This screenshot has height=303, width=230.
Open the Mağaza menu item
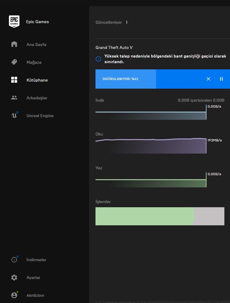click(x=34, y=62)
